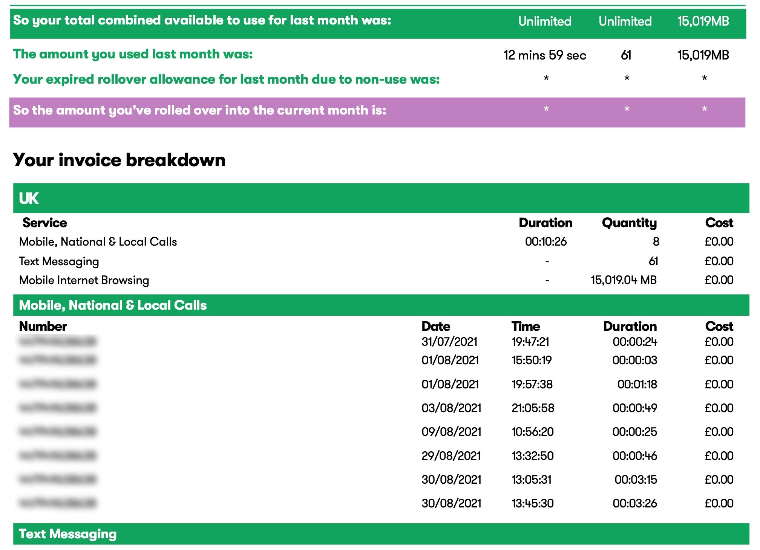This screenshot has height=550, width=760.
Task: Click the 15,019.04 MB quantity value
Action: click(x=623, y=280)
